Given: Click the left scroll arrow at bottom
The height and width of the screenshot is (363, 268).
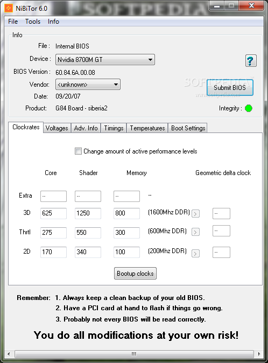Looking at the screenshot, I should (9, 354).
